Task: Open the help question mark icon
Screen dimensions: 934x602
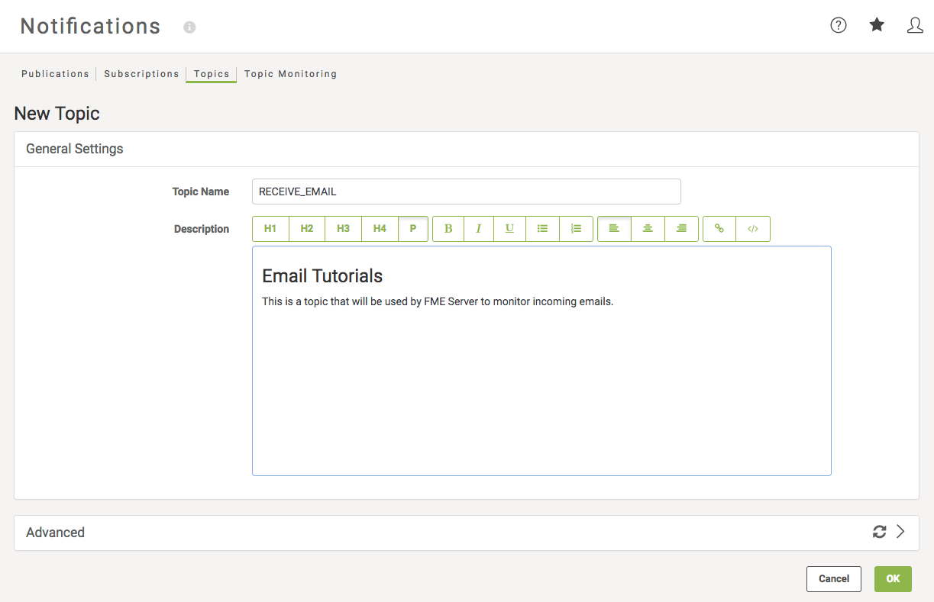Action: (839, 25)
